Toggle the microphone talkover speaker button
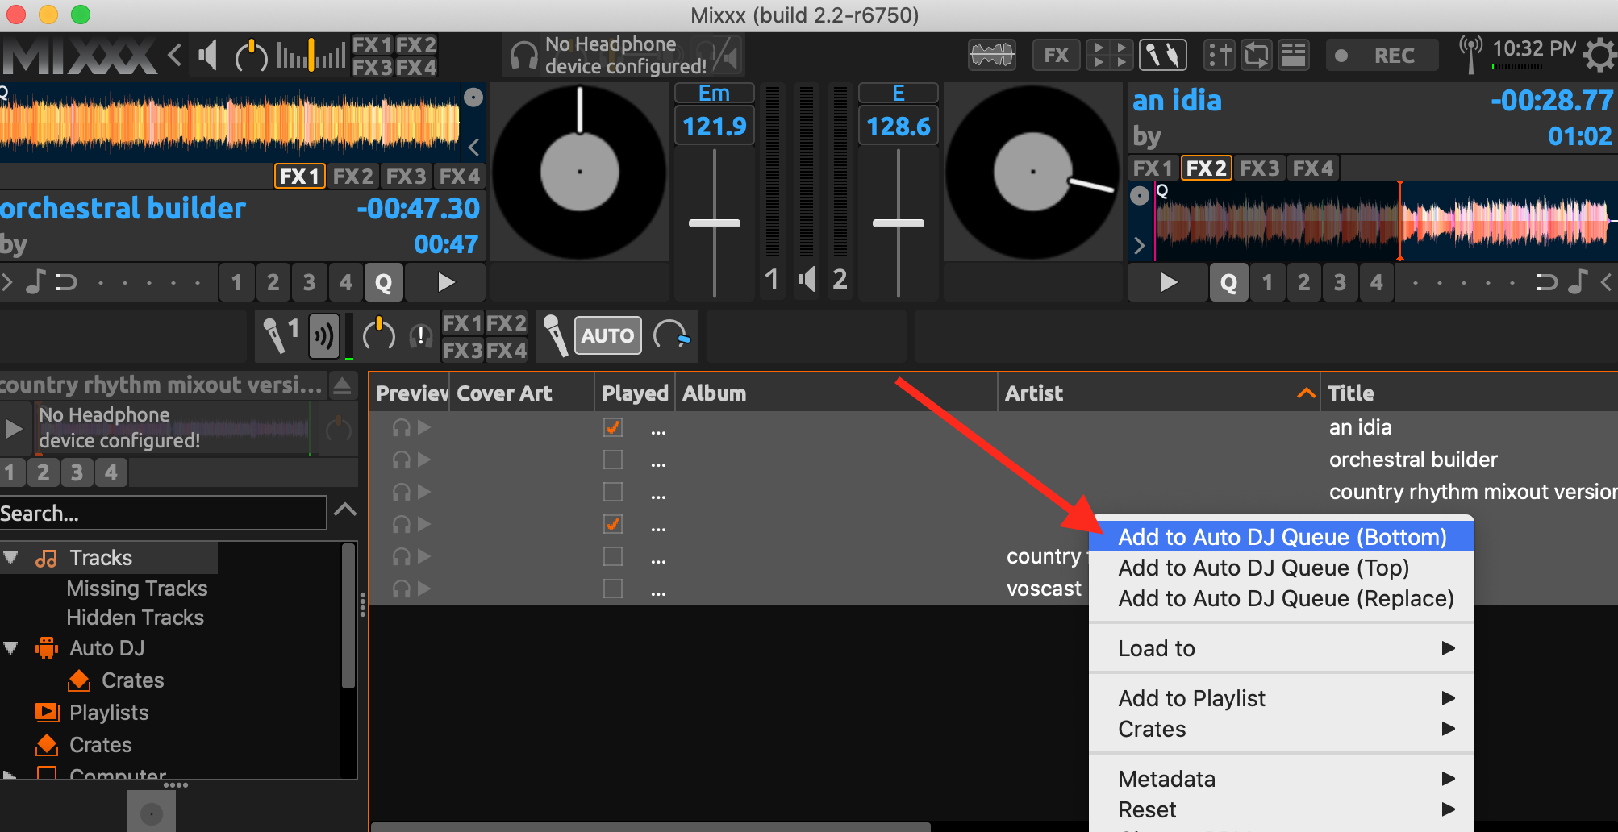Viewport: 1618px width, 832px height. (323, 335)
